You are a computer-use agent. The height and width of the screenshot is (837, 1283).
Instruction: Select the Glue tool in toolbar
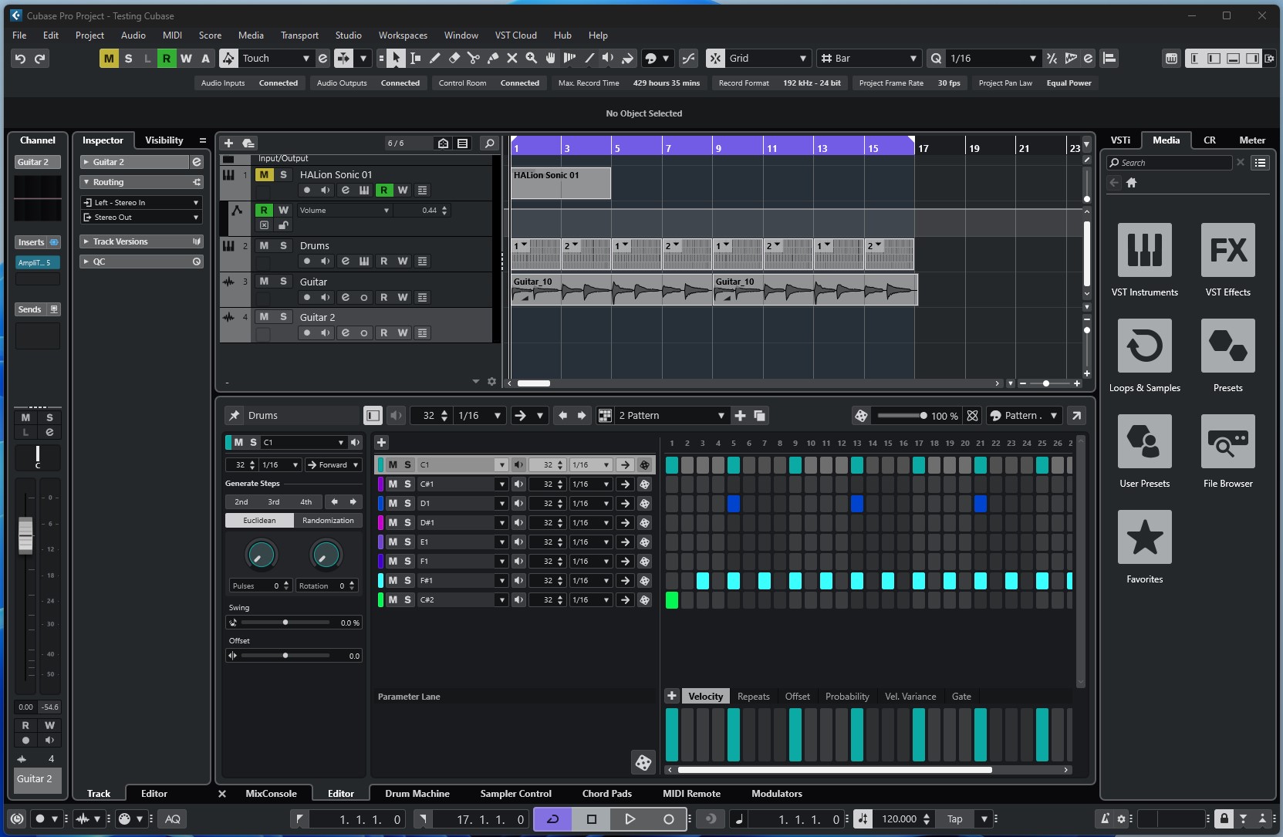tap(493, 59)
